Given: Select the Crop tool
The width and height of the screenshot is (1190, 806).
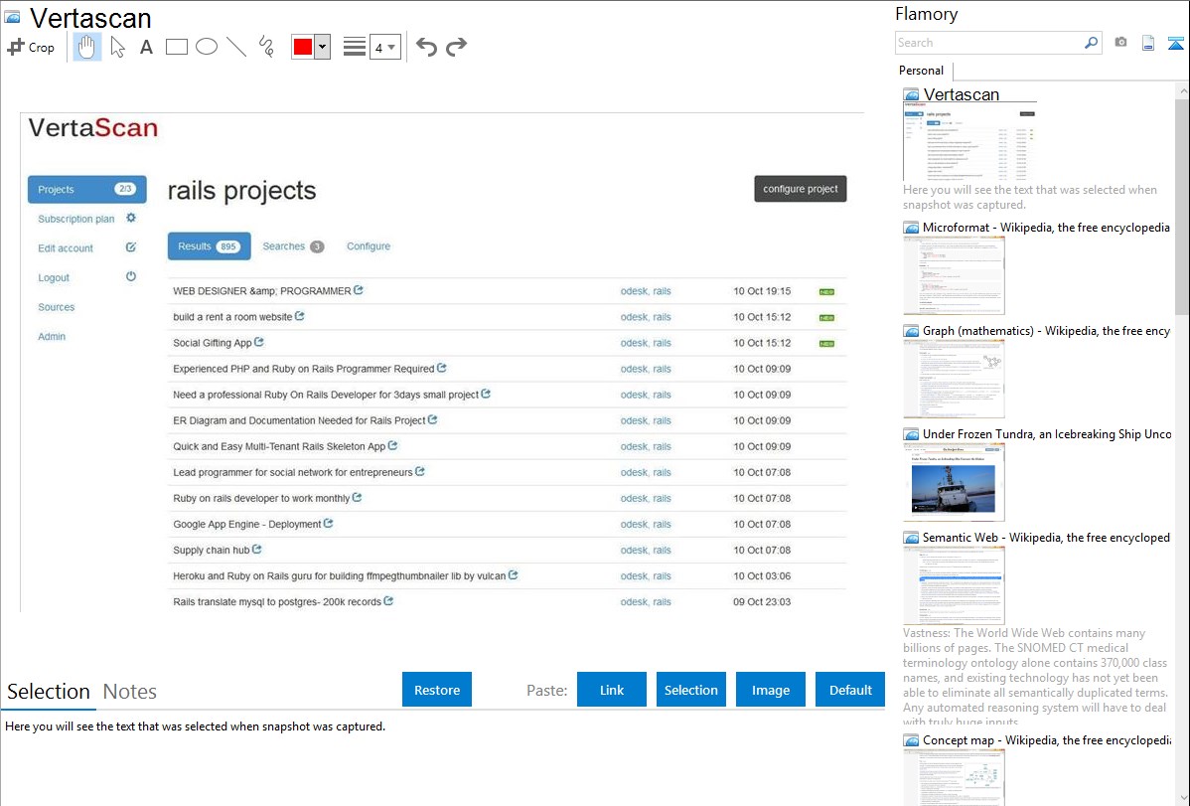Looking at the screenshot, I should (31, 47).
